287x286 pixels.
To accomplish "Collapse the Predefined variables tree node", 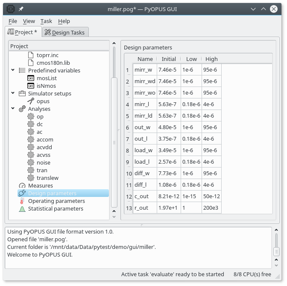I will pos(13,70).
